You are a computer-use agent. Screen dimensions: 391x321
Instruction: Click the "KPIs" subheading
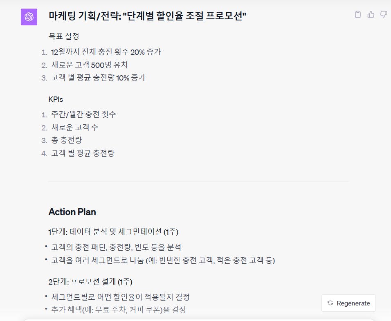coord(56,99)
